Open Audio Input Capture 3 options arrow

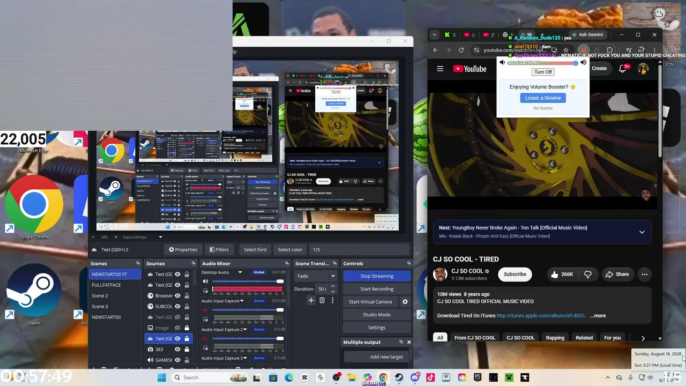point(245,358)
